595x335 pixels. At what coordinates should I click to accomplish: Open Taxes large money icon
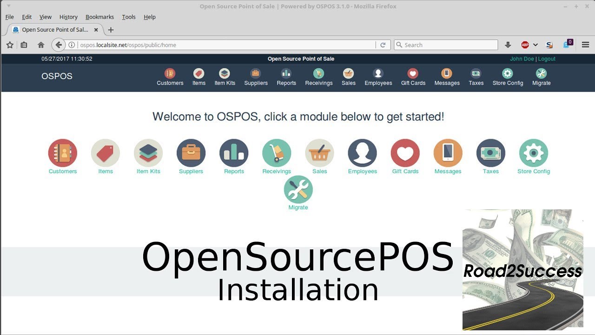click(491, 153)
